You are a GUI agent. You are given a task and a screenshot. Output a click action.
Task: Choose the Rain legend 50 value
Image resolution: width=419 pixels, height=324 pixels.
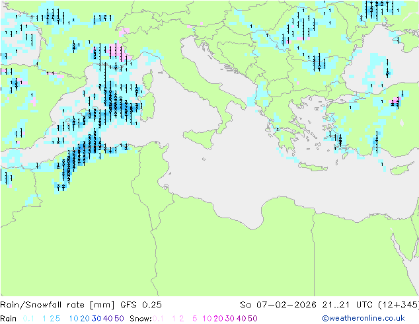click(x=119, y=319)
